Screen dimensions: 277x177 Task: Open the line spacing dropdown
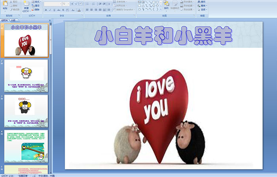109,4
